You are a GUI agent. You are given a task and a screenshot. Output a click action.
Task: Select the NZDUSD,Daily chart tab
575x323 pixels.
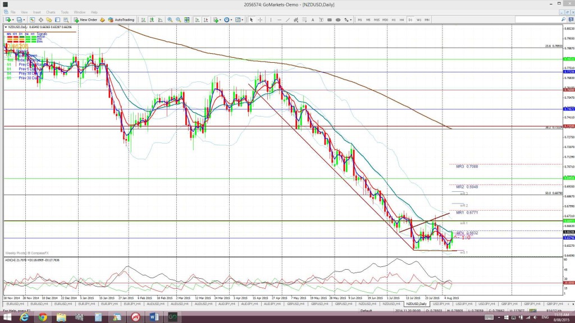[x=416, y=304]
